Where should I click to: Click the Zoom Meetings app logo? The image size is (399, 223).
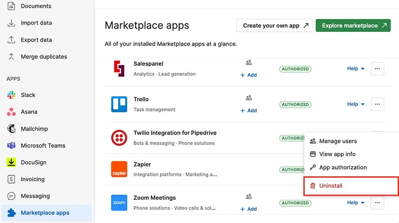point(119,203)
